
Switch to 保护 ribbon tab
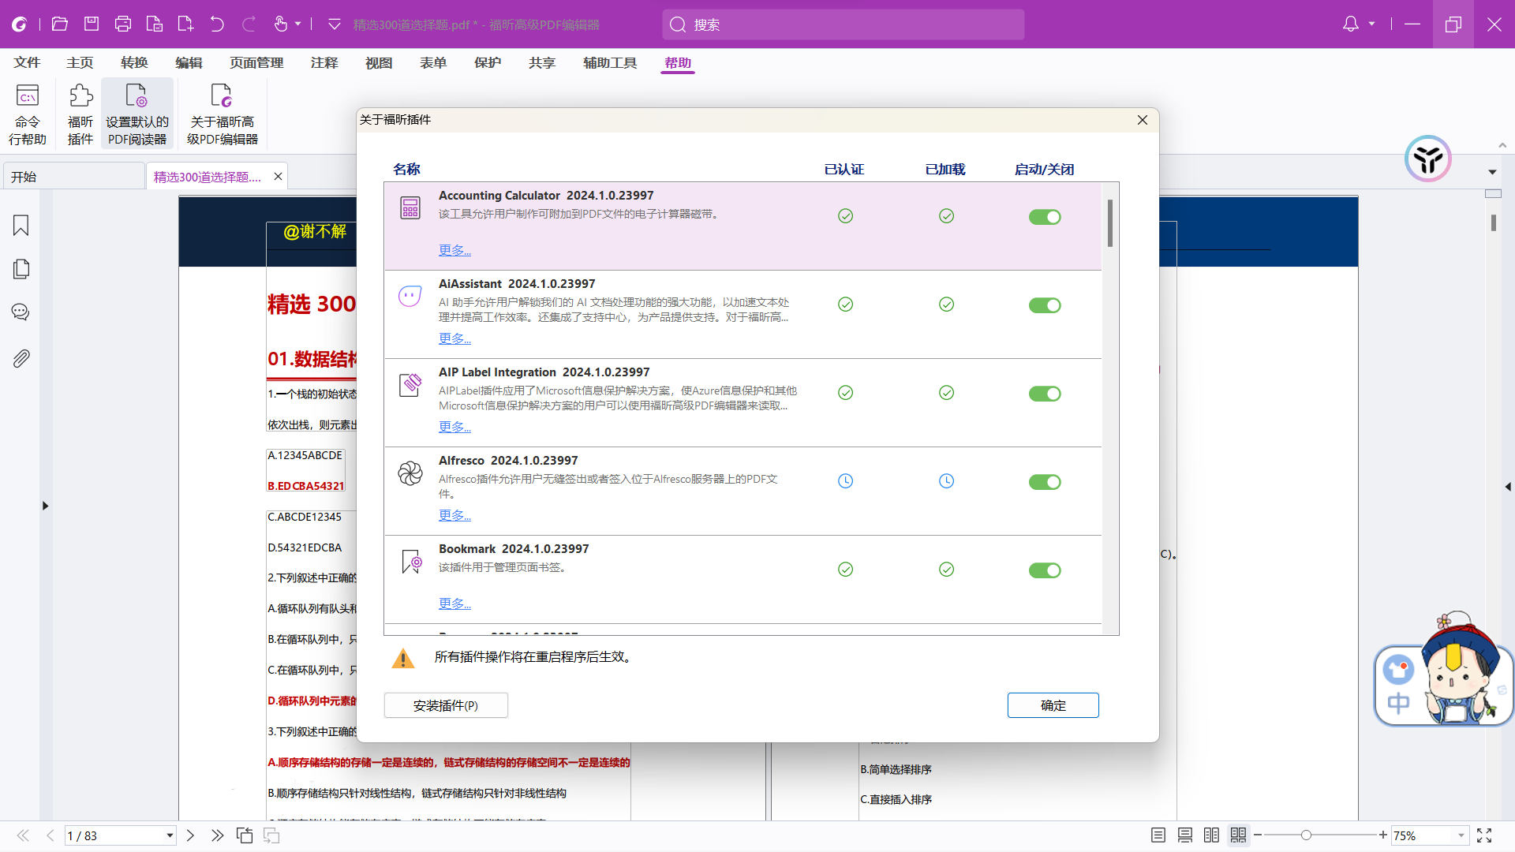(x=488, y=62)
